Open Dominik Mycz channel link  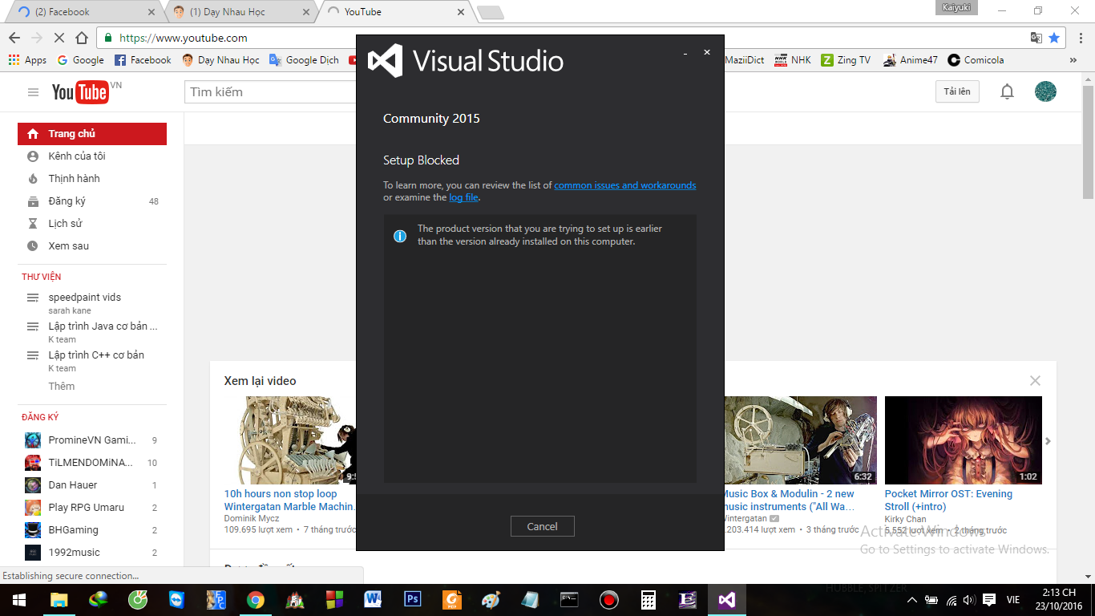pos(253,519)
